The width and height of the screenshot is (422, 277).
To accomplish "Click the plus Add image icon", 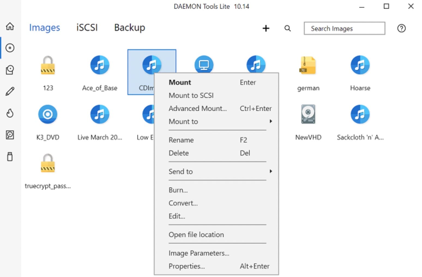I will (x=266, y=28).
